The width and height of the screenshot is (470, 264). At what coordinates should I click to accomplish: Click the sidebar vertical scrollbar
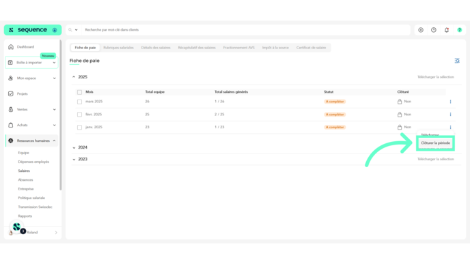(x=61, y=115)
